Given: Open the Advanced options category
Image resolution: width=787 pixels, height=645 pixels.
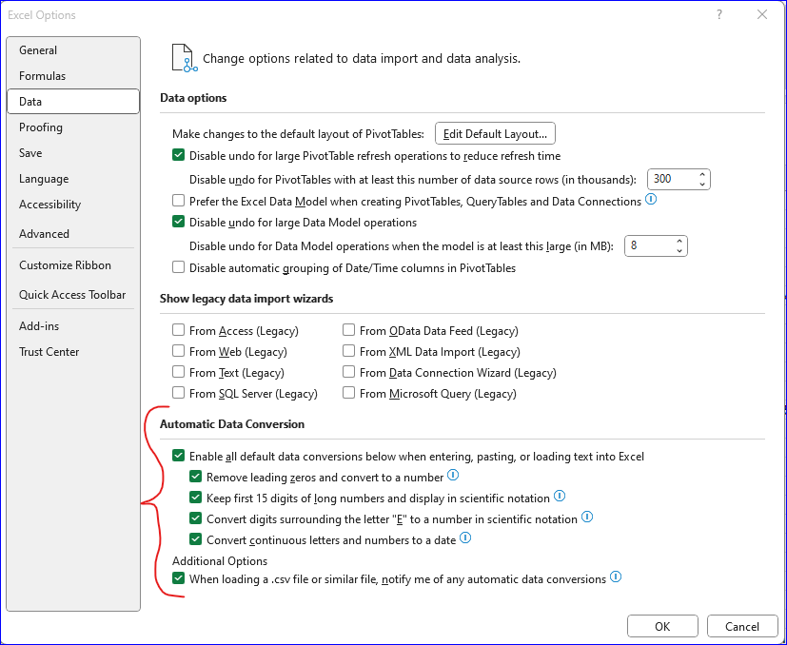Looking at the screenshot, I should click(x=73, y=233).
